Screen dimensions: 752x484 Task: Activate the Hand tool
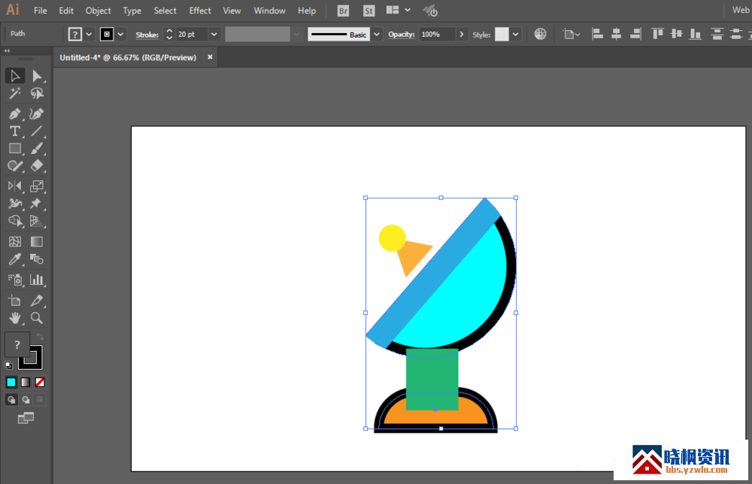pos(14,318)
